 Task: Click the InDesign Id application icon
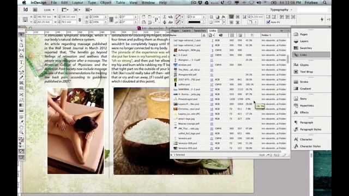(x=26, y=10)
